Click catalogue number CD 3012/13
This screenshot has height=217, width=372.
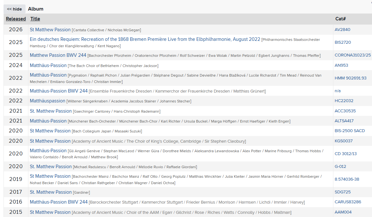[346, 153]
